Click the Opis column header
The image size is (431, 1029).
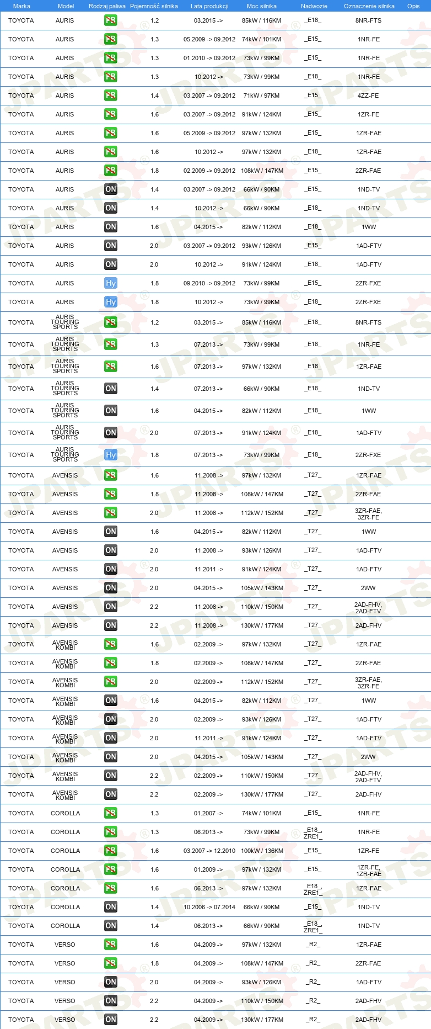[413, 6]
